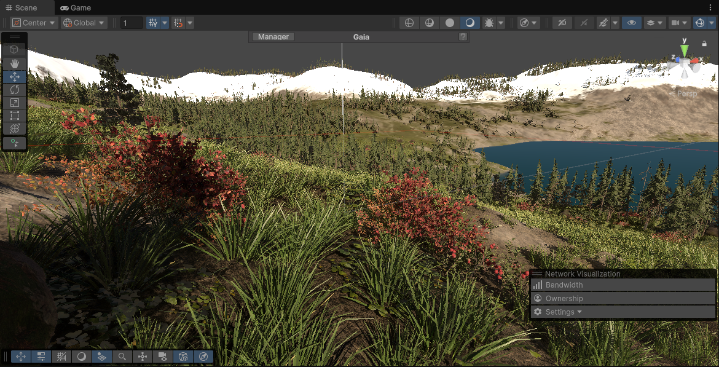Select the combined Transform tool
This screenshot has width=719, height=367.
click(x=14, y=128)
